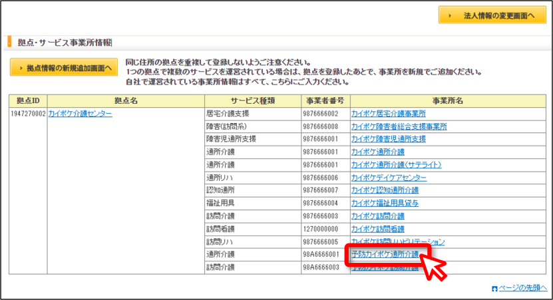Open カイポケ通所介護(サテライト) link
553x300 pixels.
click(396, 164)
